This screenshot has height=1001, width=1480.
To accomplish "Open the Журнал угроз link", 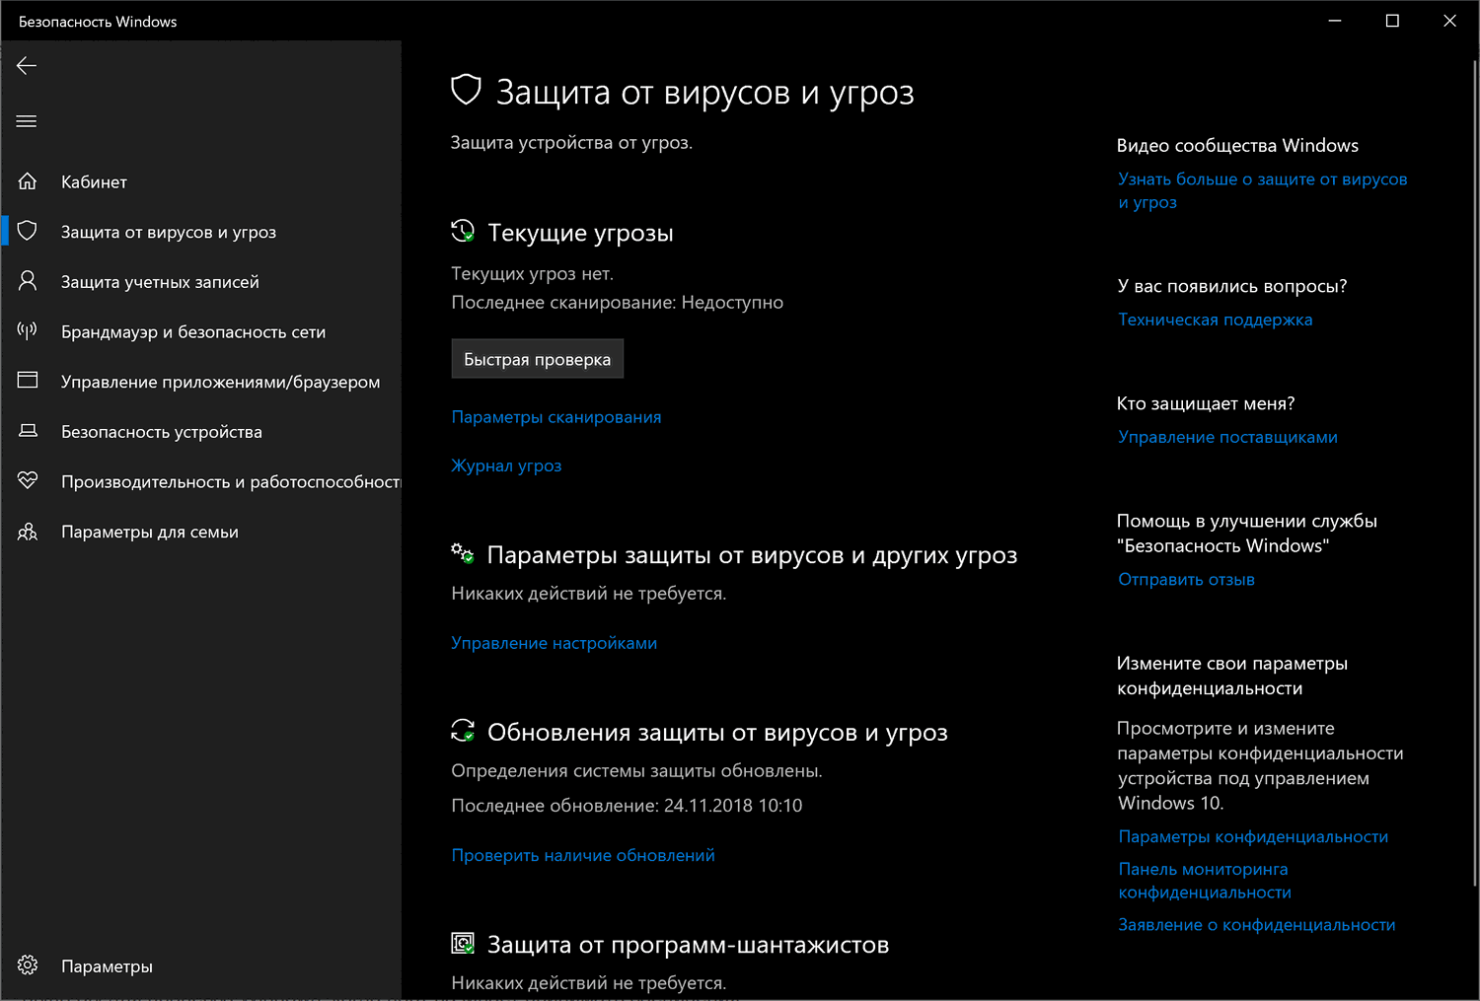I will pos(506,465).
